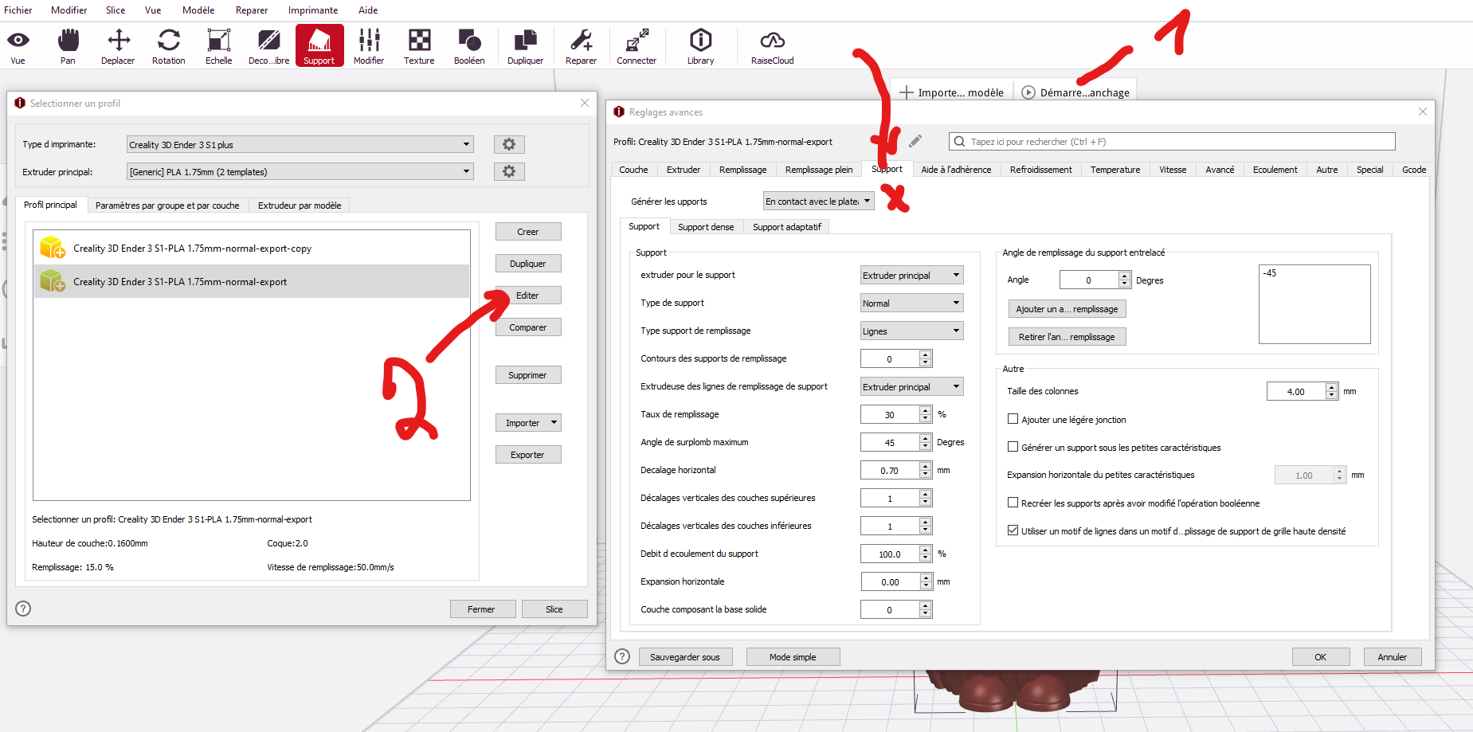Activate the Rotation tool

[169, 46]
